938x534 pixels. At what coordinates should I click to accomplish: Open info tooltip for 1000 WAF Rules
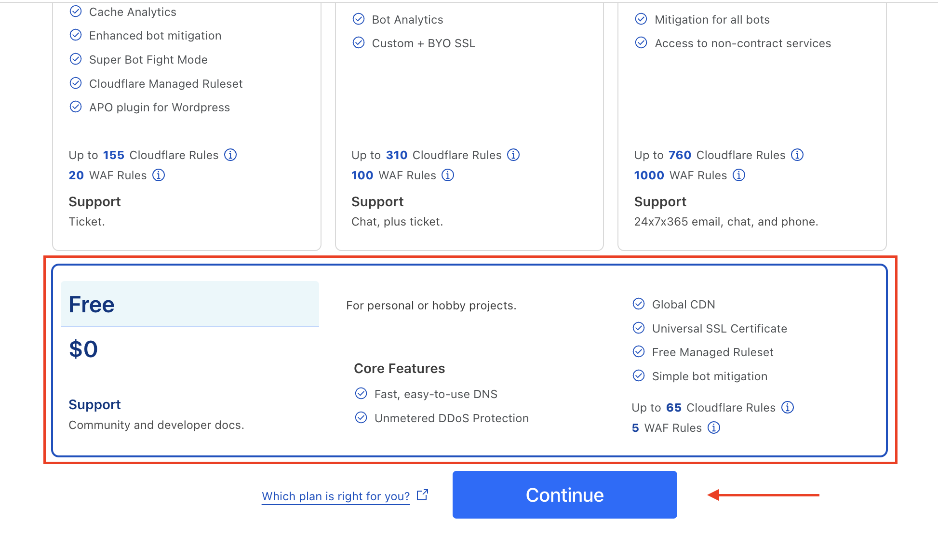coord(738,175)
